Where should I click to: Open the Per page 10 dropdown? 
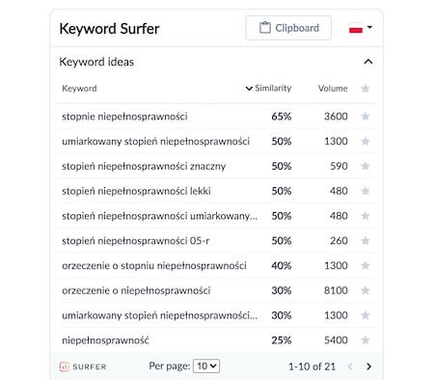click(206, 366)
